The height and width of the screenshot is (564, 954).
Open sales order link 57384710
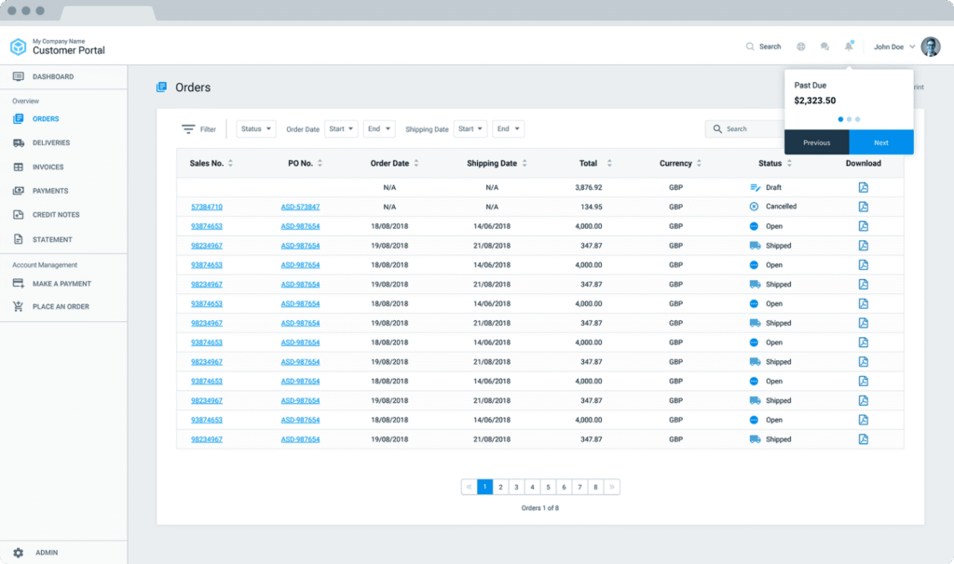[x=207, y=207]
